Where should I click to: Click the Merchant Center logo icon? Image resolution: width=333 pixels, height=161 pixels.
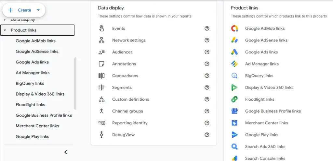pyautogui.click(x=234, y=123)
